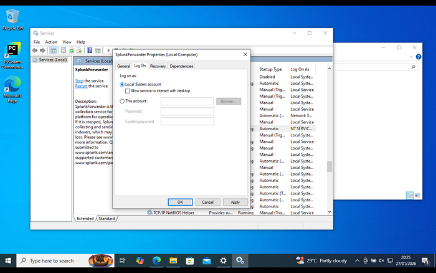Toggle the Show/Hide Console Tree toolbar icon

(x=54, y=50)
